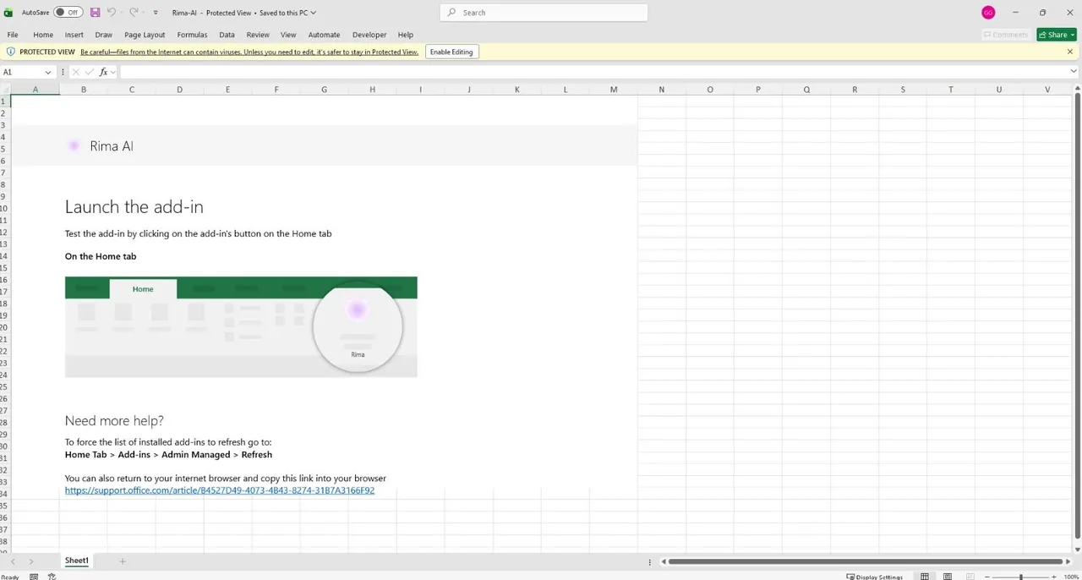This screenshot has height=580, width=1082.
Task: Click the Cancel X icon in formula bar
Action: click(x=76, y=72)
